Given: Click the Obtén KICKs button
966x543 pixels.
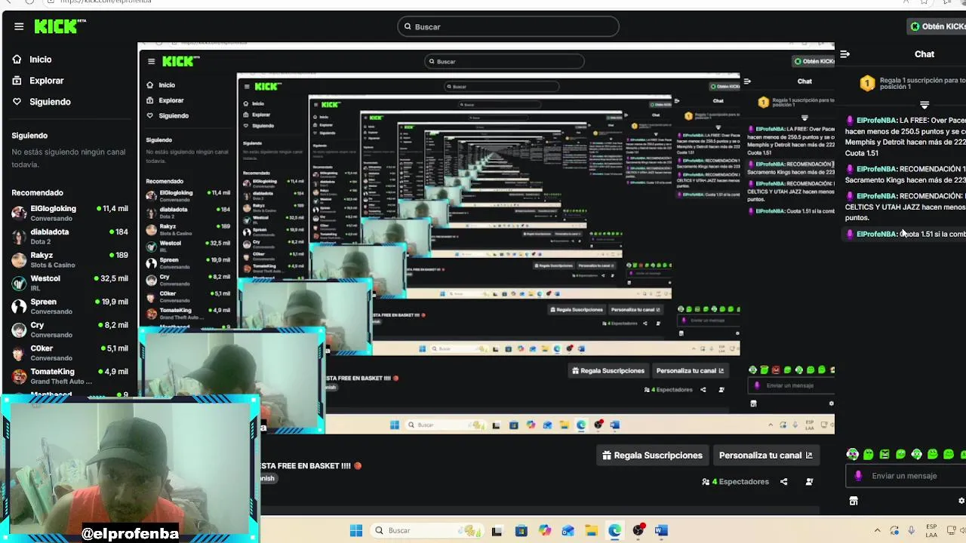Looking at the screenshot, I should tap(937, 26).
